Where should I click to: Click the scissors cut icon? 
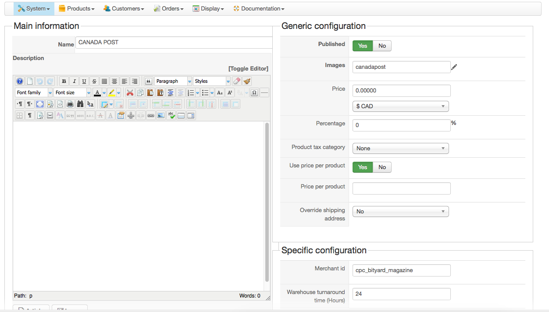tap(130, 92)
